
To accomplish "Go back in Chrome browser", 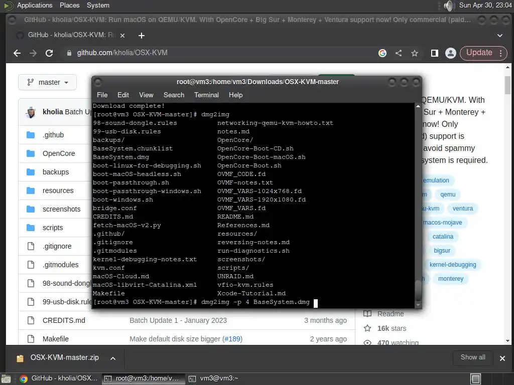I will tap(17, 53).
